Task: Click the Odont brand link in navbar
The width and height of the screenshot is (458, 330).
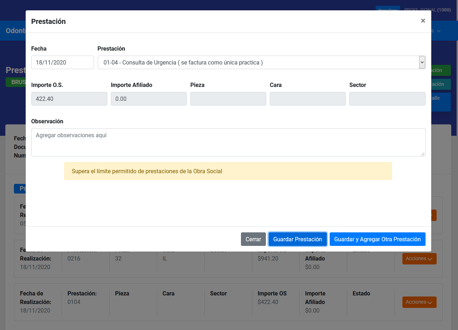Action: tap(16, 31)
